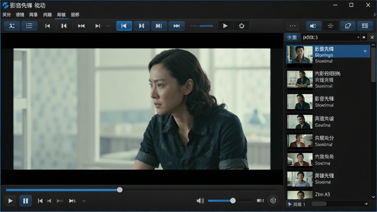Screen dimensions: 377x212
Task: Select the tab left of the playlist dropdown
Action: [x=292, y=37]
